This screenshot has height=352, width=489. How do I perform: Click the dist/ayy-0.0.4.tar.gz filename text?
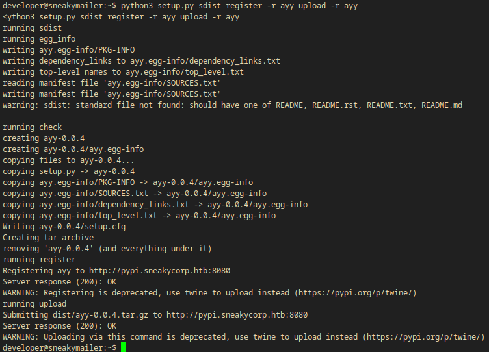[x=96, y=314]
